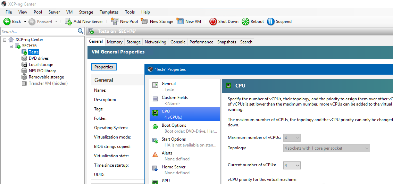
Task: Click the New VM toolbar icon
Action: [x=180, y=22]
